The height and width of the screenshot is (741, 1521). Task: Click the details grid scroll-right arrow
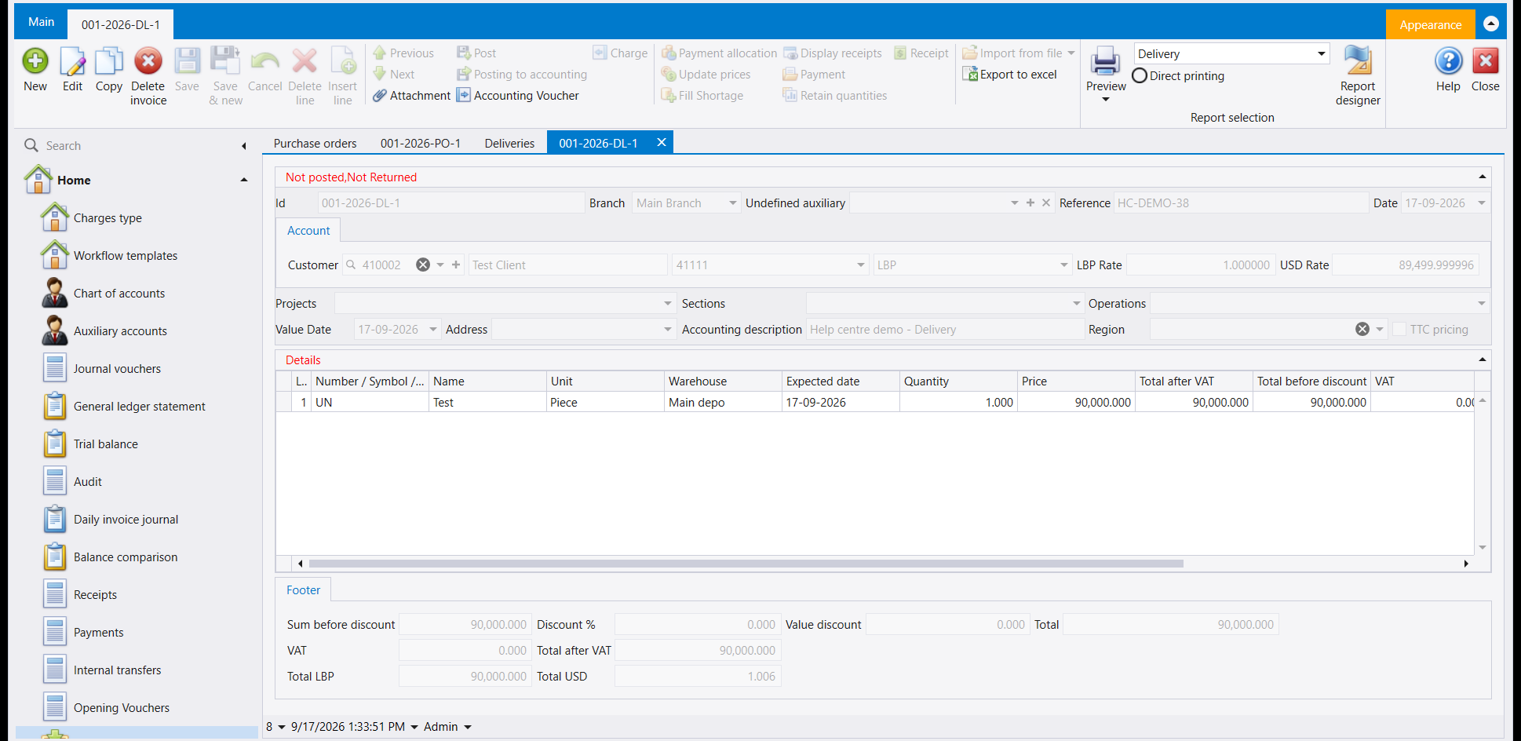1466,564
